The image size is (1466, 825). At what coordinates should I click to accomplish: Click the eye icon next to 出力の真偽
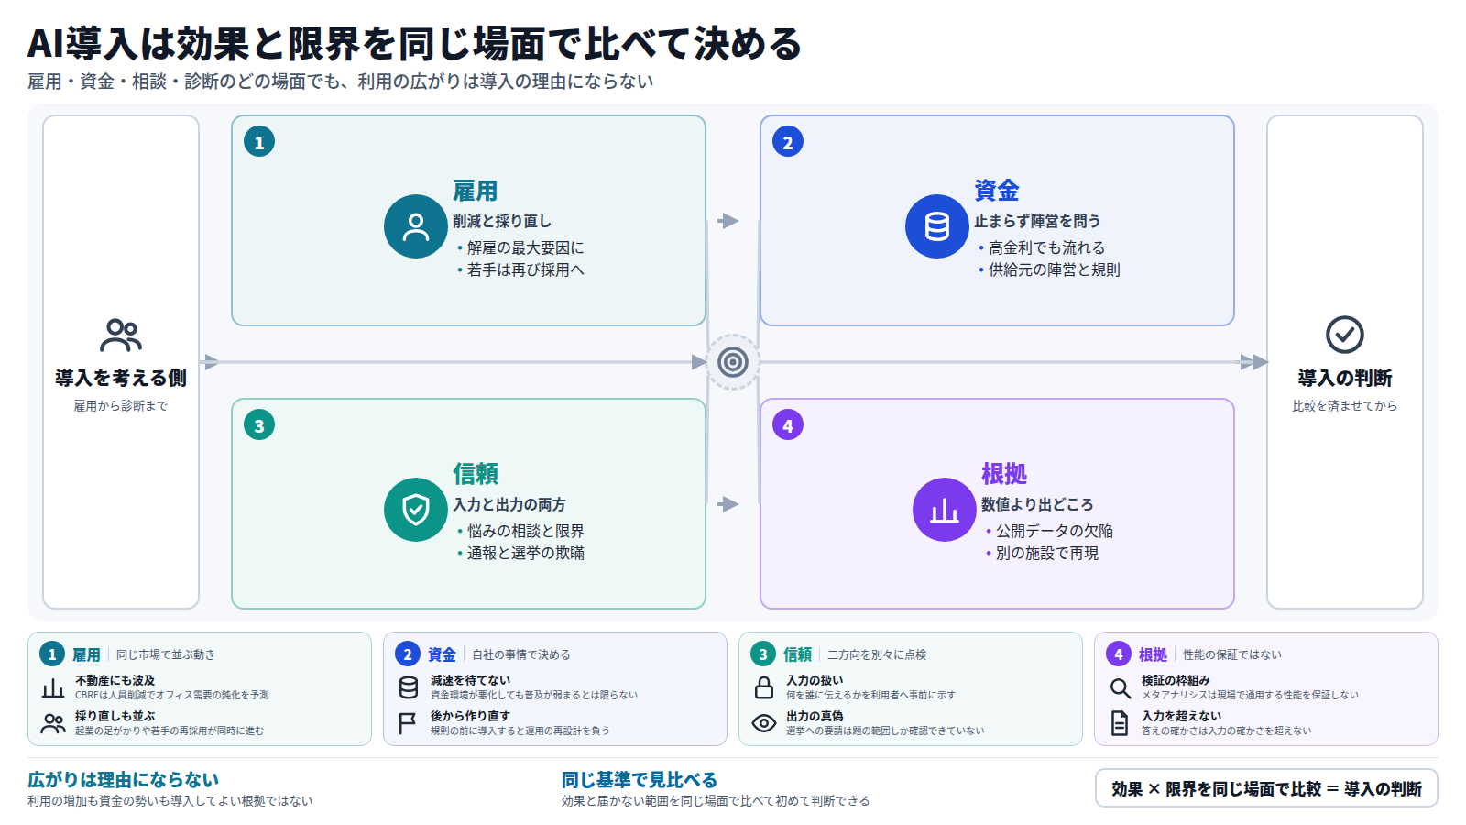coord(764,723)
